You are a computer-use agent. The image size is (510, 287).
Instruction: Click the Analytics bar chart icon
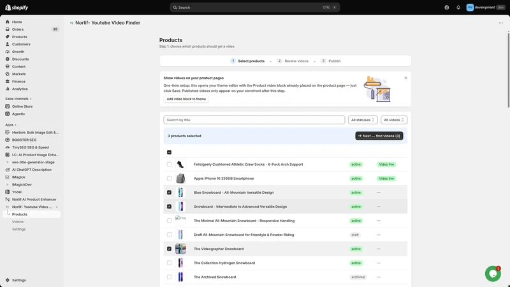8,89
